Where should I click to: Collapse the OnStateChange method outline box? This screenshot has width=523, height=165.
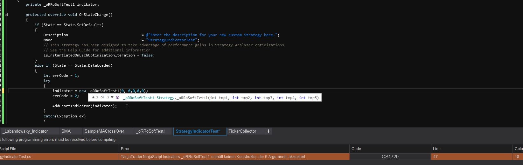click(x=6, y=15)
